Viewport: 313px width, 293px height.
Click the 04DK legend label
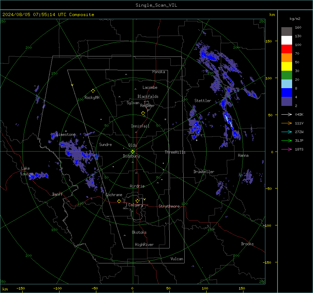point(299,114)
